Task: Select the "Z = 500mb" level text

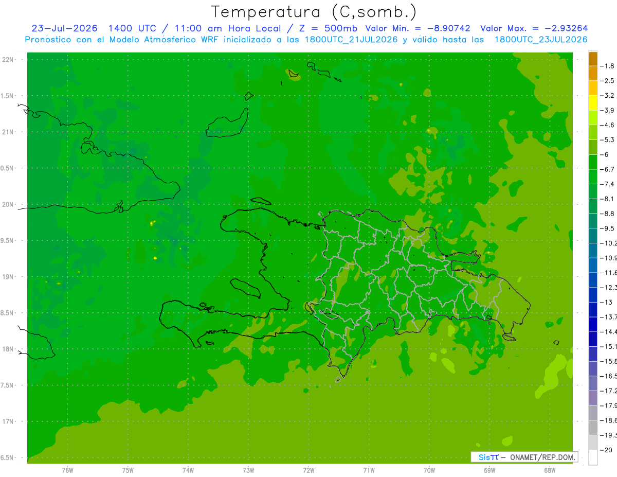Action: tap(329, 28)
